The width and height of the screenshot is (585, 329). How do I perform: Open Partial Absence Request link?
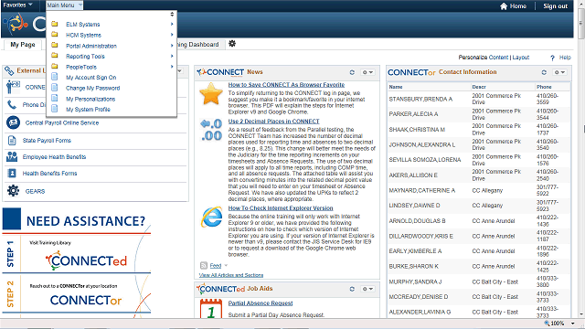pyautogui.click(x=261, y=303)
